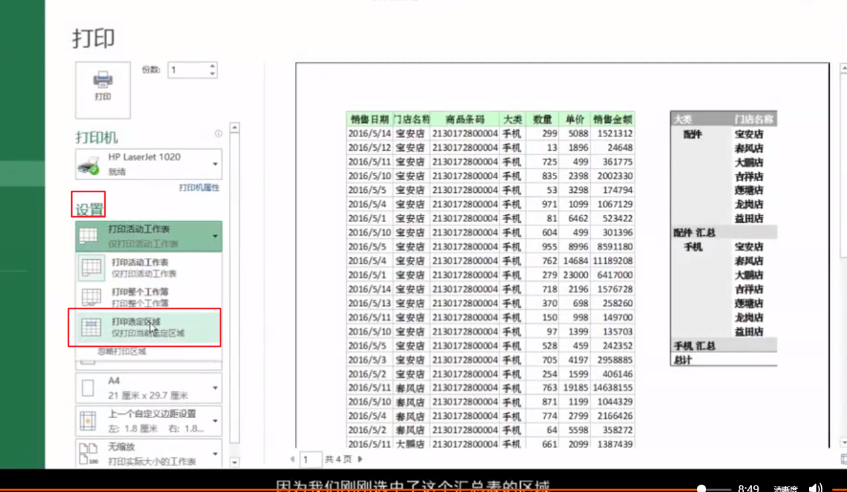Click the 销售日期 column header in preview
847x492 pixels.
[x=369, y=119]
